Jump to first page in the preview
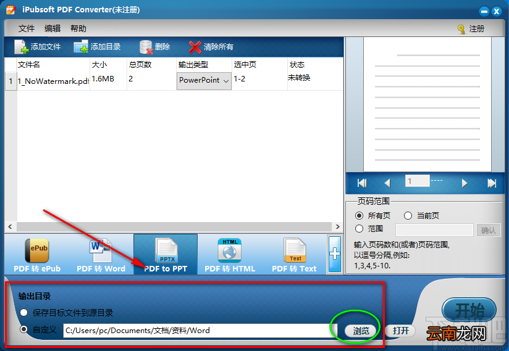The width and height of the screenshot is (509, 351). [362, 183]
